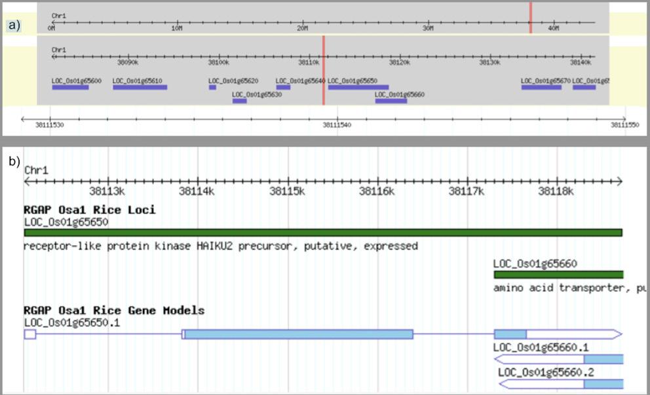Viewport: 650px width, 395px height.
Task: Click the red marker on region ruler
Action: pos(324,71)
